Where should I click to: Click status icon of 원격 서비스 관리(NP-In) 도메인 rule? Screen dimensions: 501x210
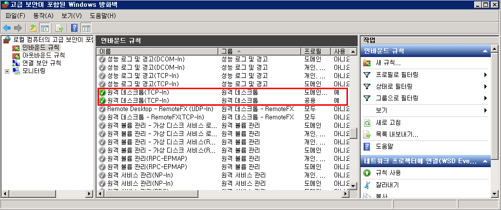(102, 184)
